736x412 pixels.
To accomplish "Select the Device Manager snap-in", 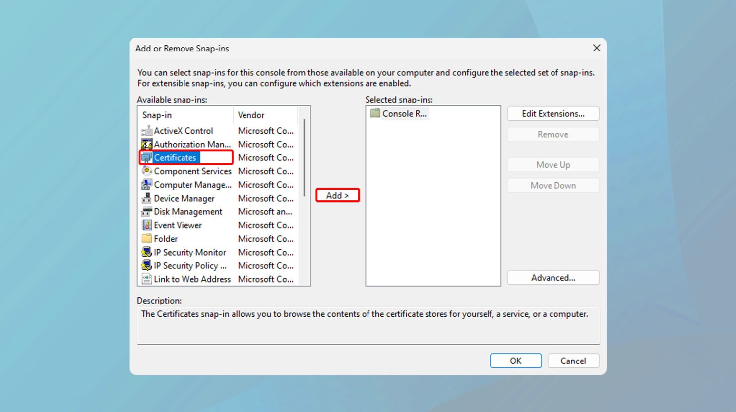I will tap(183, 198).
